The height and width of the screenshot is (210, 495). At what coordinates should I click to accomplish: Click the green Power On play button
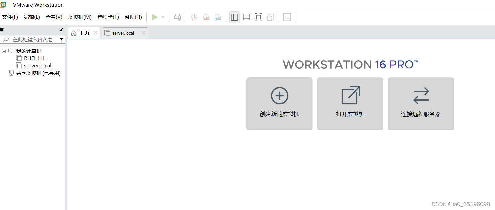[x=155, y=17]
